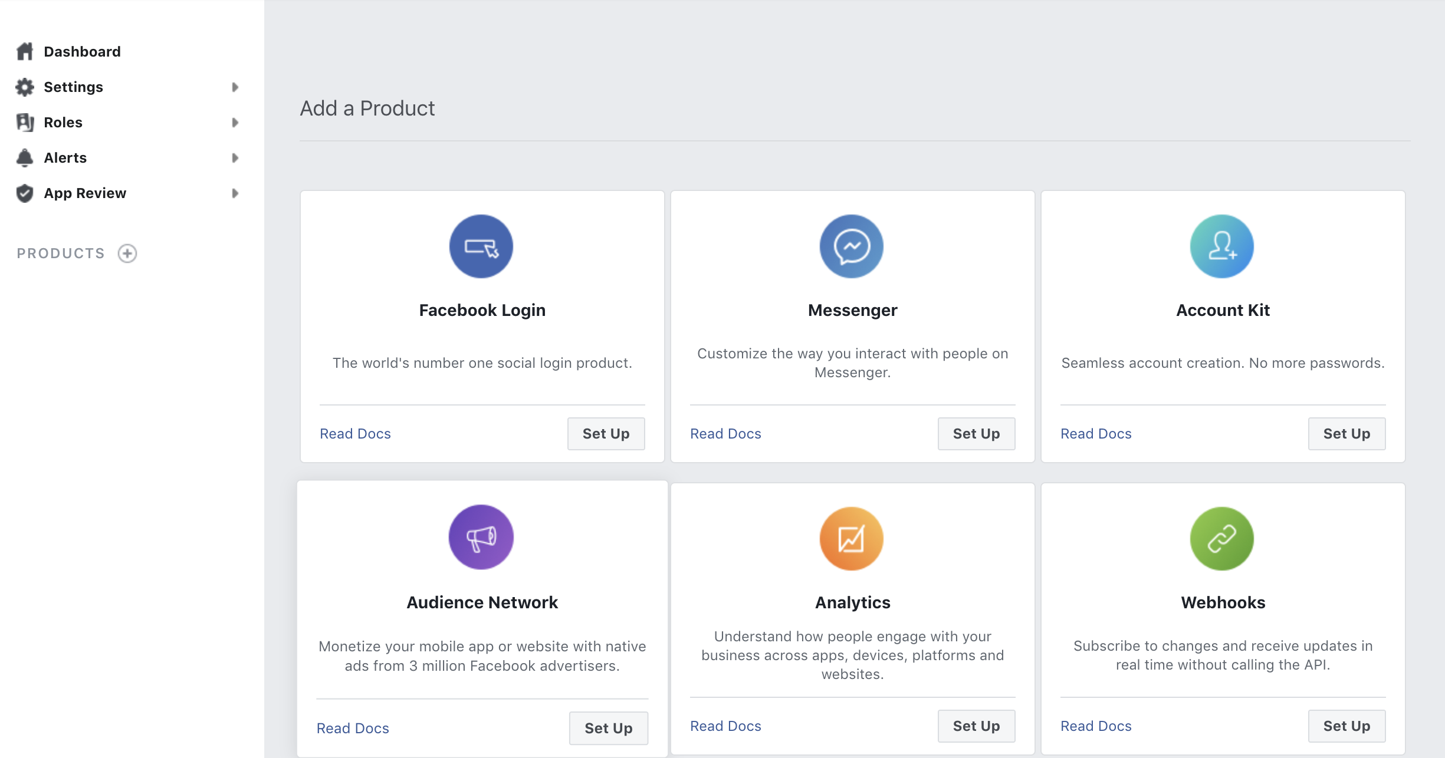The image size is (1445, 758).
Task: Click "The world's number one social login product."
Action: coord(482,363)
